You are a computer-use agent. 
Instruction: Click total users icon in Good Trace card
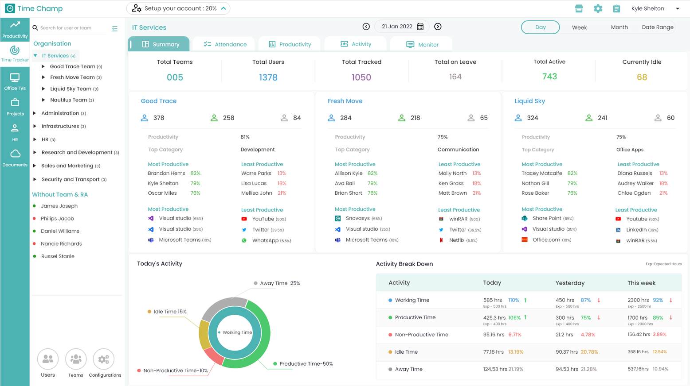[145, 118]
